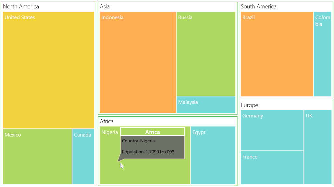Select the Canada tile
334x187 pixels.
pos(83,157)
